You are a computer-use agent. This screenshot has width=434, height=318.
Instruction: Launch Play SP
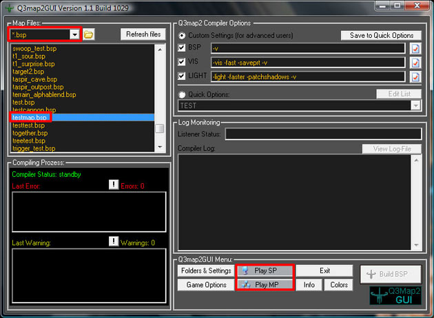click(265, 271)
